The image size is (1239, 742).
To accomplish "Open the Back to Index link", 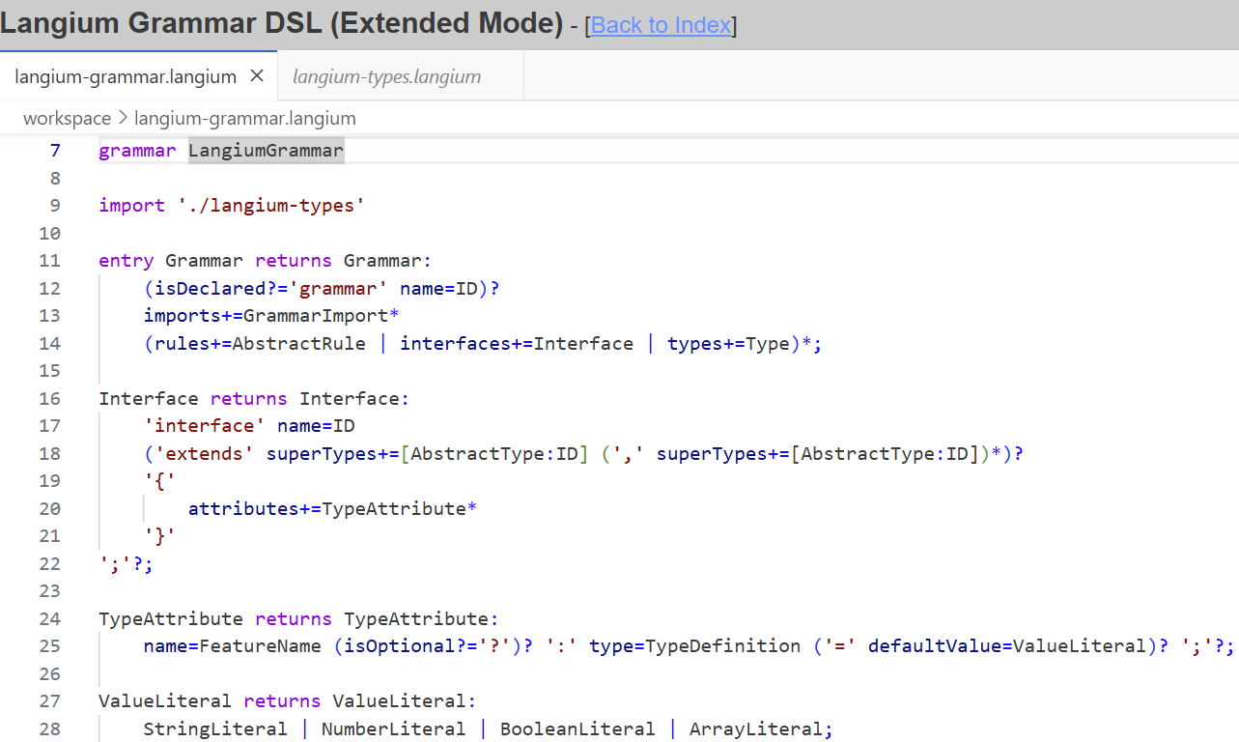I will click(x=662, y=25).
